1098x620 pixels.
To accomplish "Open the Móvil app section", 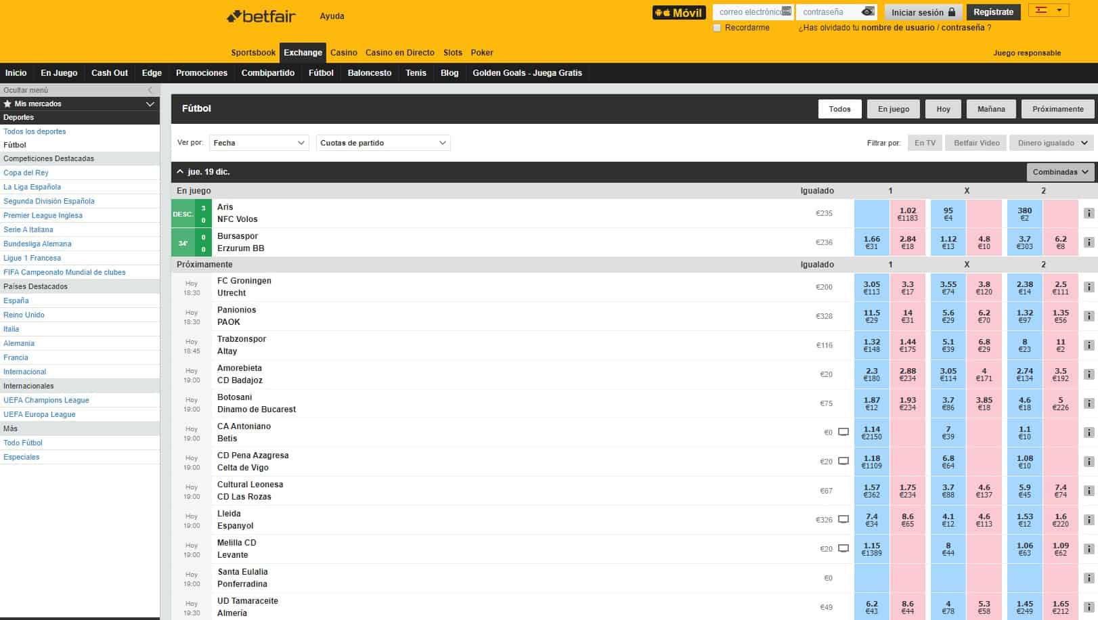I will 678,12.
